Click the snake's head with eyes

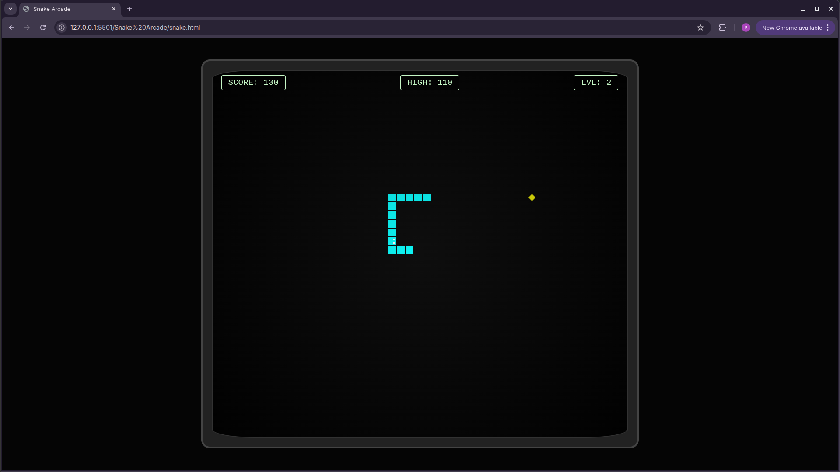(x=392, y=241)
